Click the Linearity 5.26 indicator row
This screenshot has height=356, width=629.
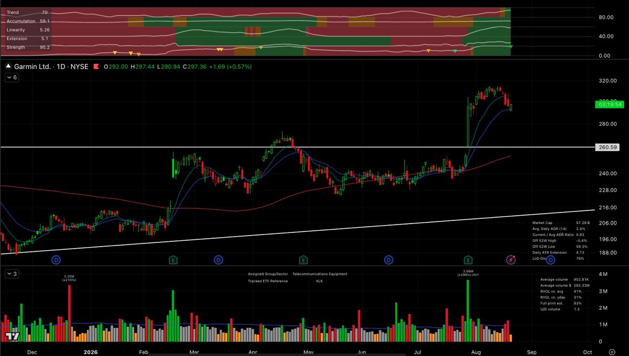28,30
